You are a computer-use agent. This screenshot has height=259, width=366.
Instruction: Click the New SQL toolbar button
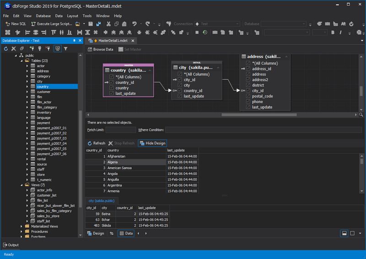pos(15,23)
